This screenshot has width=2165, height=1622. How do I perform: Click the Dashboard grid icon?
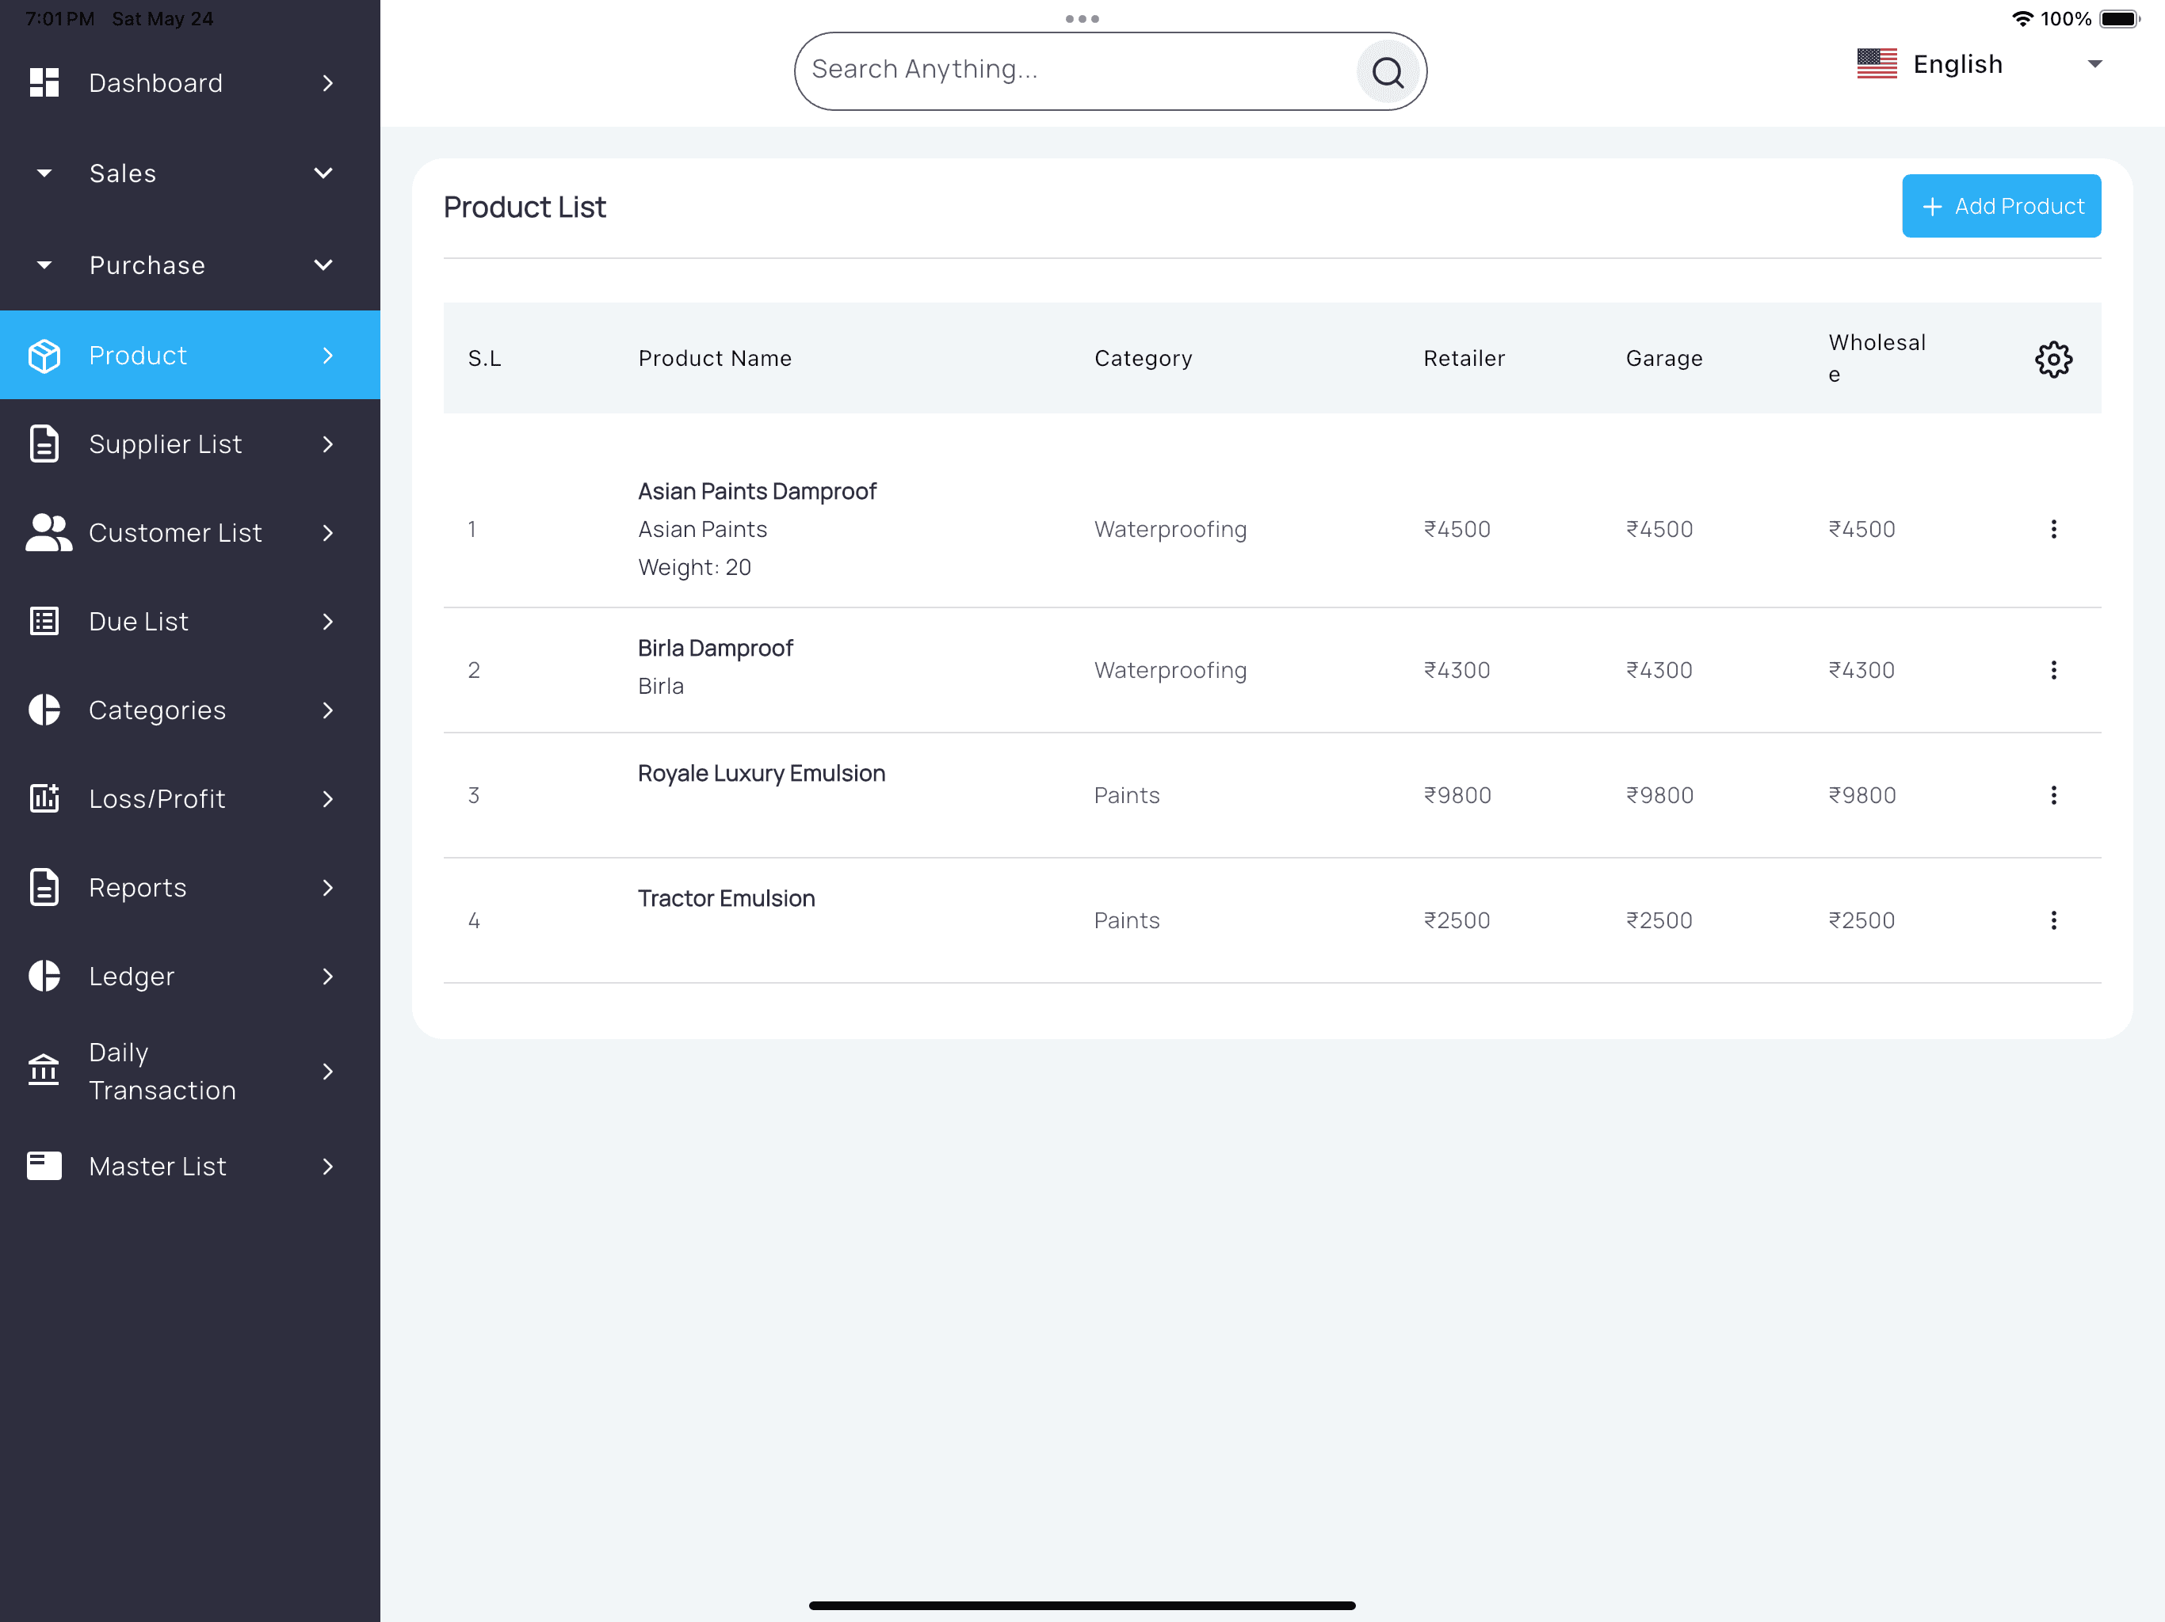click(44, 83)
